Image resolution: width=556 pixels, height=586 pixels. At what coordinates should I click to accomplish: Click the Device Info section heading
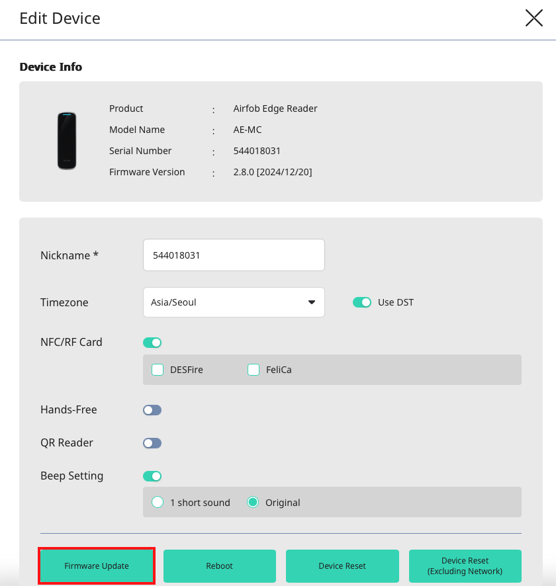click(x=51, y=67)
